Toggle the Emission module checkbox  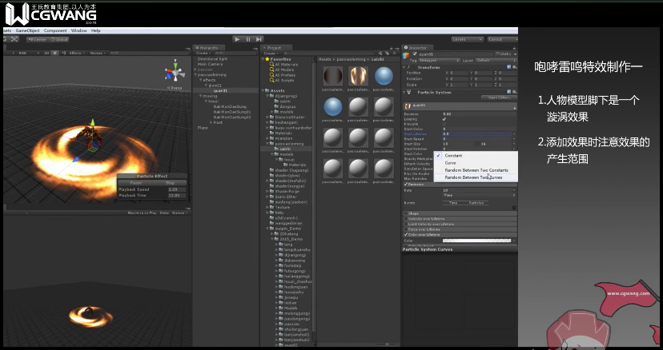406,184
